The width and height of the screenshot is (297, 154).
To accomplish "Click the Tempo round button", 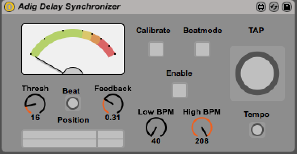I will coord(257,130).
